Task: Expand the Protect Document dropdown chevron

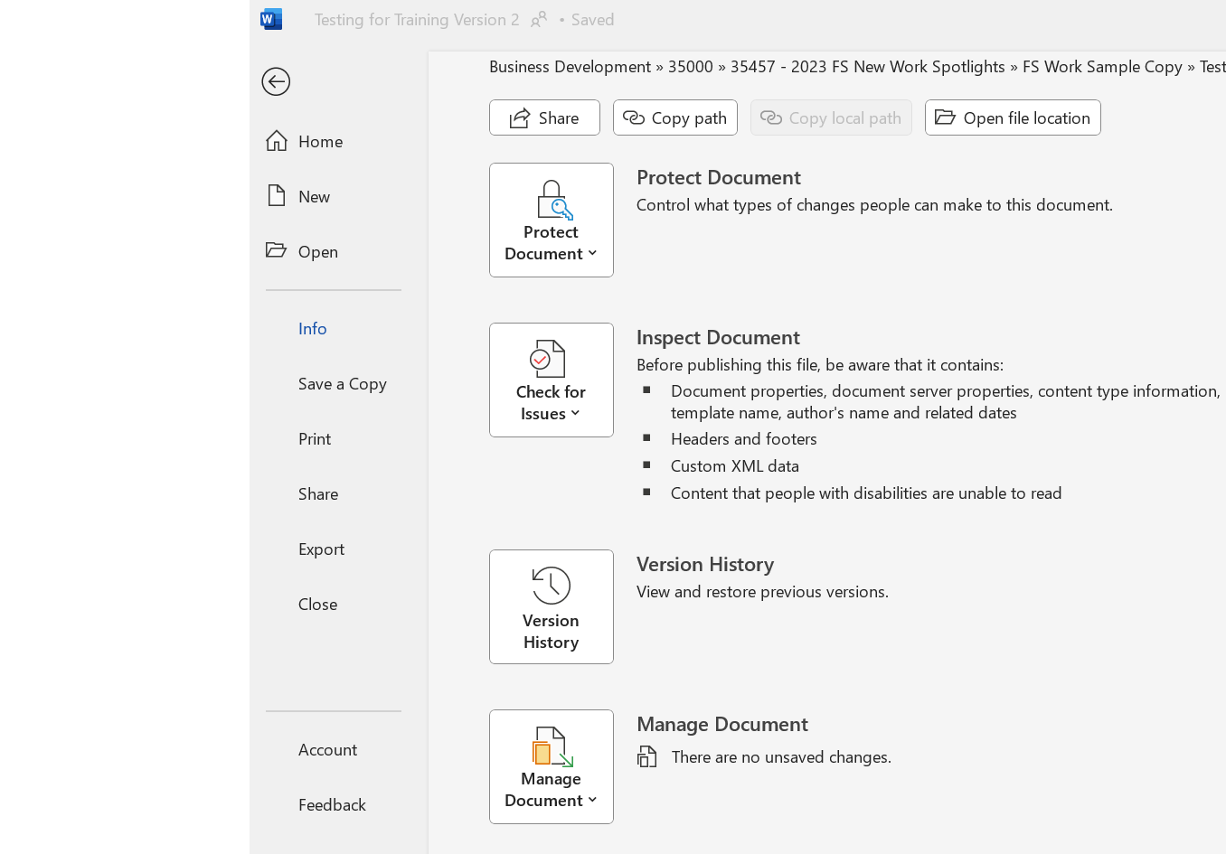Action: point(593,254)
